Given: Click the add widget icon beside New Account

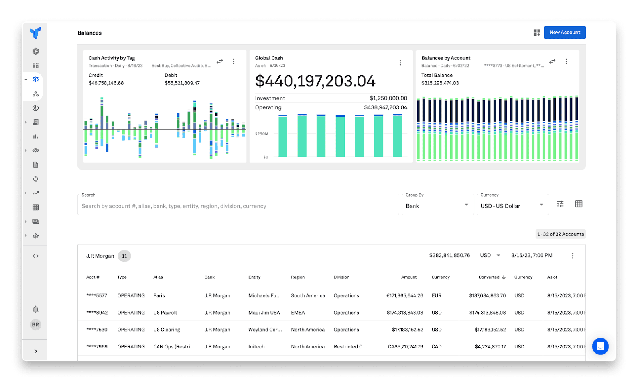Looking at the screenshot, I should (537, 33).
